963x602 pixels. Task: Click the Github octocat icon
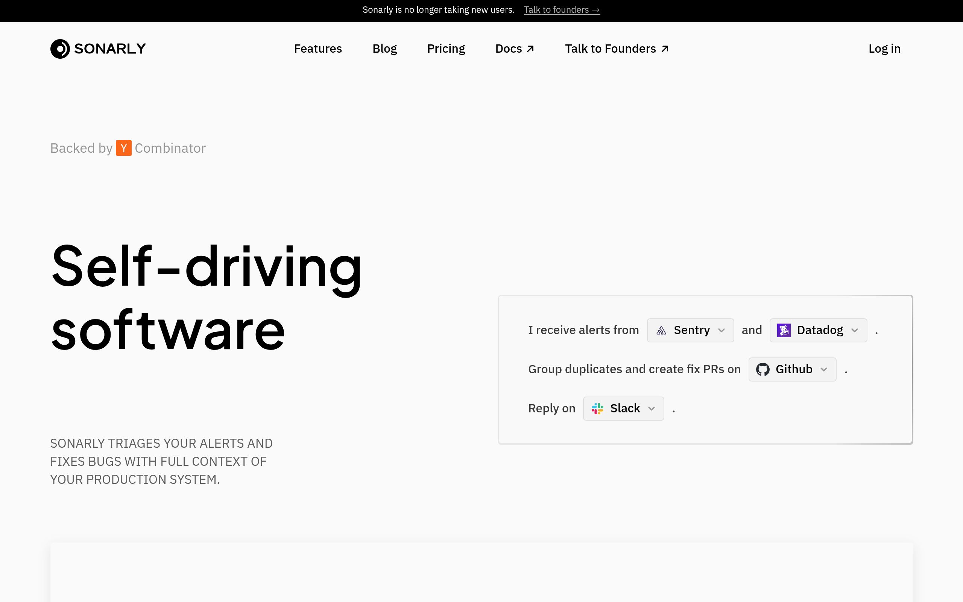pyautogui.click(x=763, y=369)
